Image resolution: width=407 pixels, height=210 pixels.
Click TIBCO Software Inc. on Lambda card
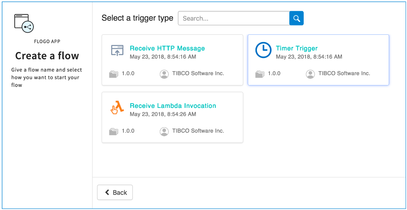tap(198, 131)
